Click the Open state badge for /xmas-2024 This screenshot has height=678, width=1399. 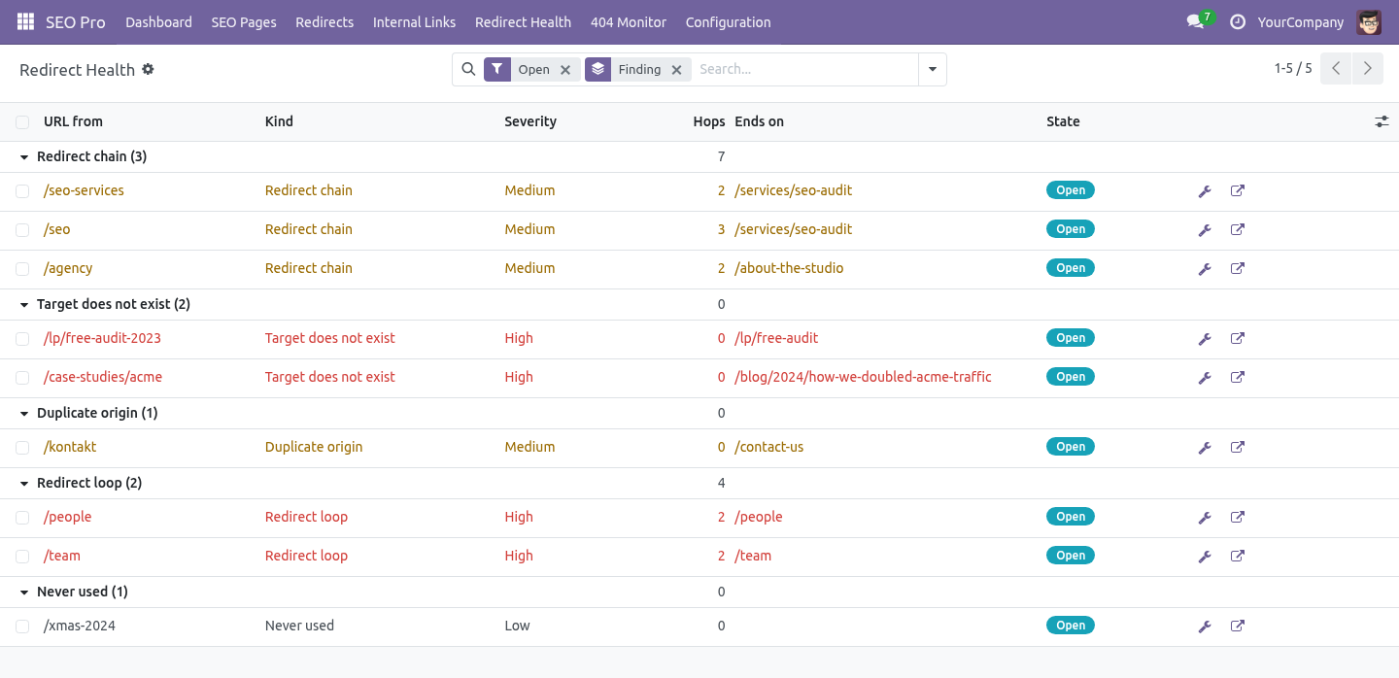click(x=1071, y=626)
